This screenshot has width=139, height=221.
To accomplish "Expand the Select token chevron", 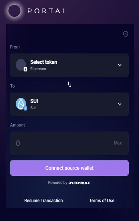I will 120,65.
